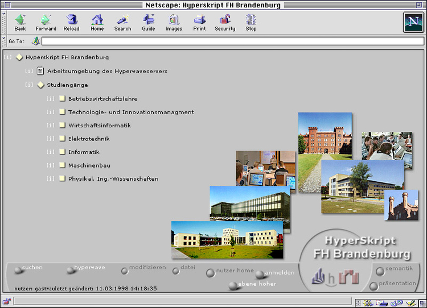427x308 pixels.
Task: Open Discussions from the component bar
Action: [397, 302]
